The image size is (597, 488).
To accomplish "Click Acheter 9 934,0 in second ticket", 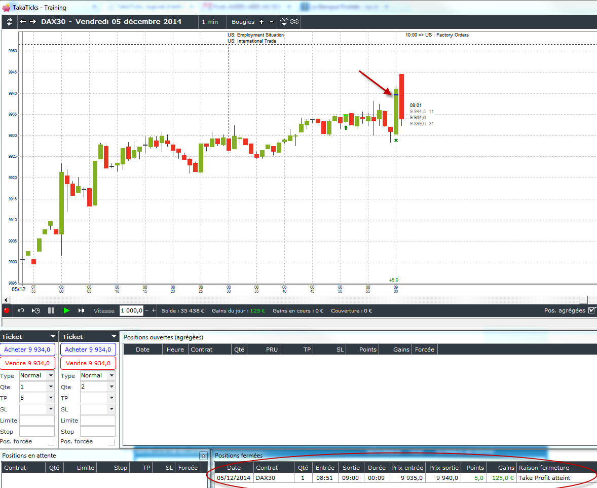I will [88, 349].
